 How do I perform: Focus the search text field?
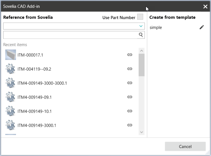[70, 35]
